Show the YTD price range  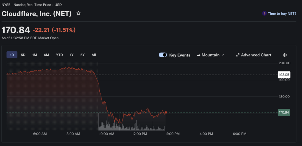59,55
